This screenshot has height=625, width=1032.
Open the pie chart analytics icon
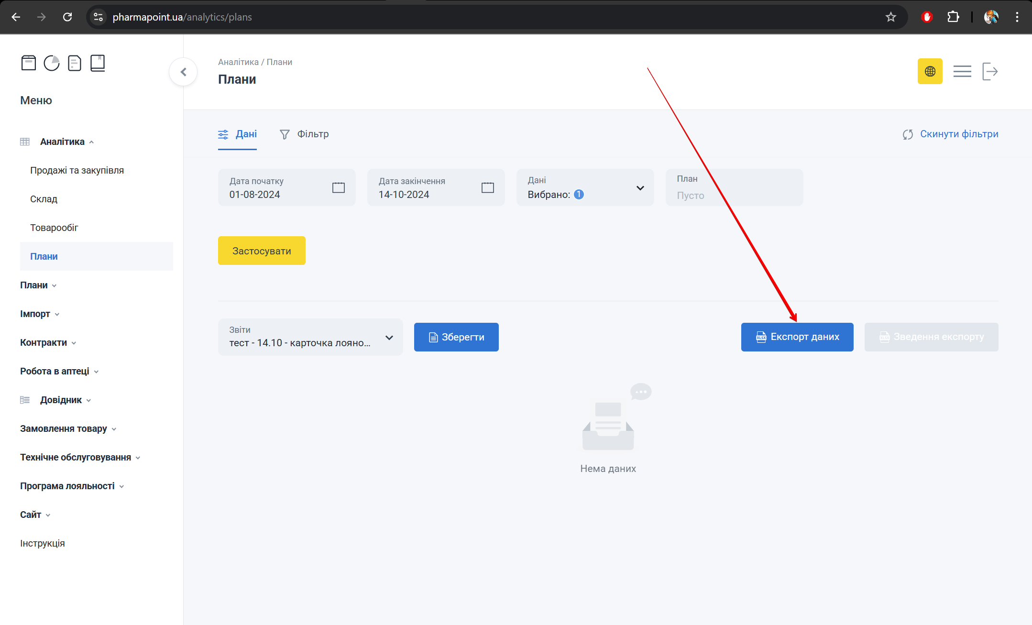[x=52, y=63]
